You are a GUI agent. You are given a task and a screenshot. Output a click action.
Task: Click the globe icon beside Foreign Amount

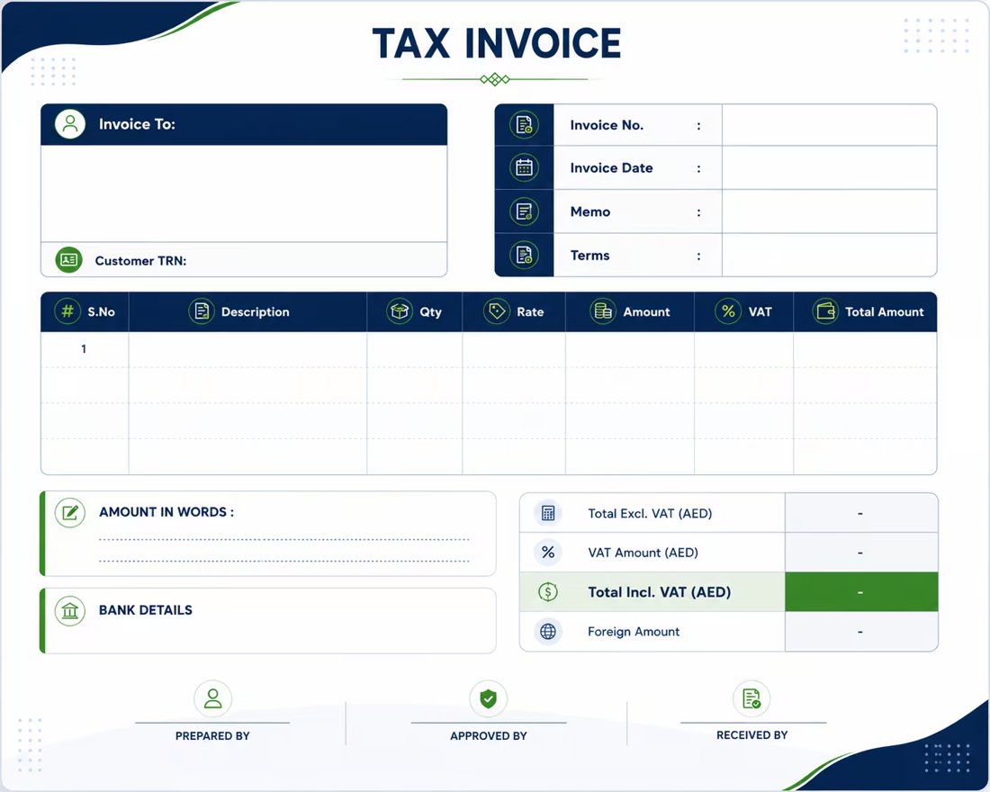[x=548, y=631]
